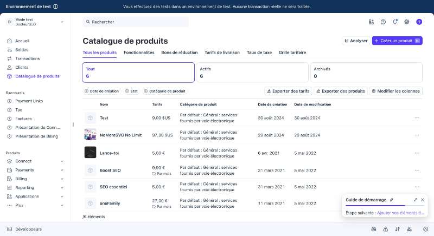Viewport: 434px width, 236px height.
Task: Open the Lance-toi product thumbnail
Action: (x=90, y=152)
